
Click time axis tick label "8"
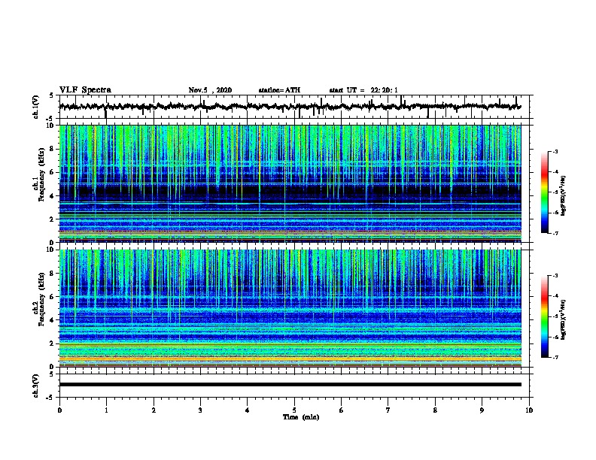point(435,410)
